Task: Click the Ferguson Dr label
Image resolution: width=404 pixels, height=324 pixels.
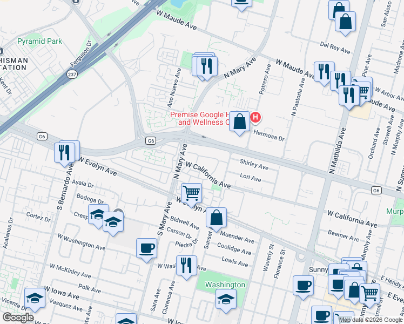Action: (81, 54)
